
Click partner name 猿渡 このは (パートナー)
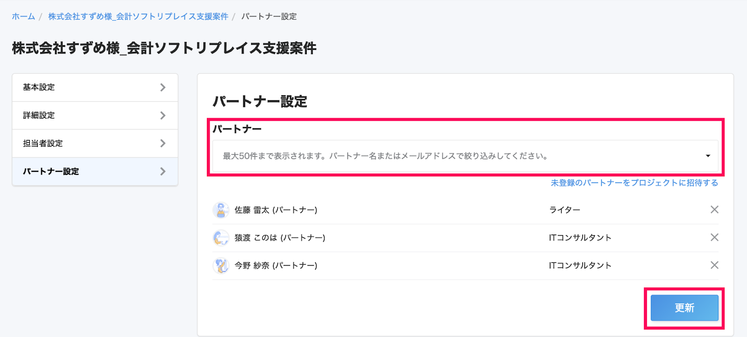click(x=280, y=238)
